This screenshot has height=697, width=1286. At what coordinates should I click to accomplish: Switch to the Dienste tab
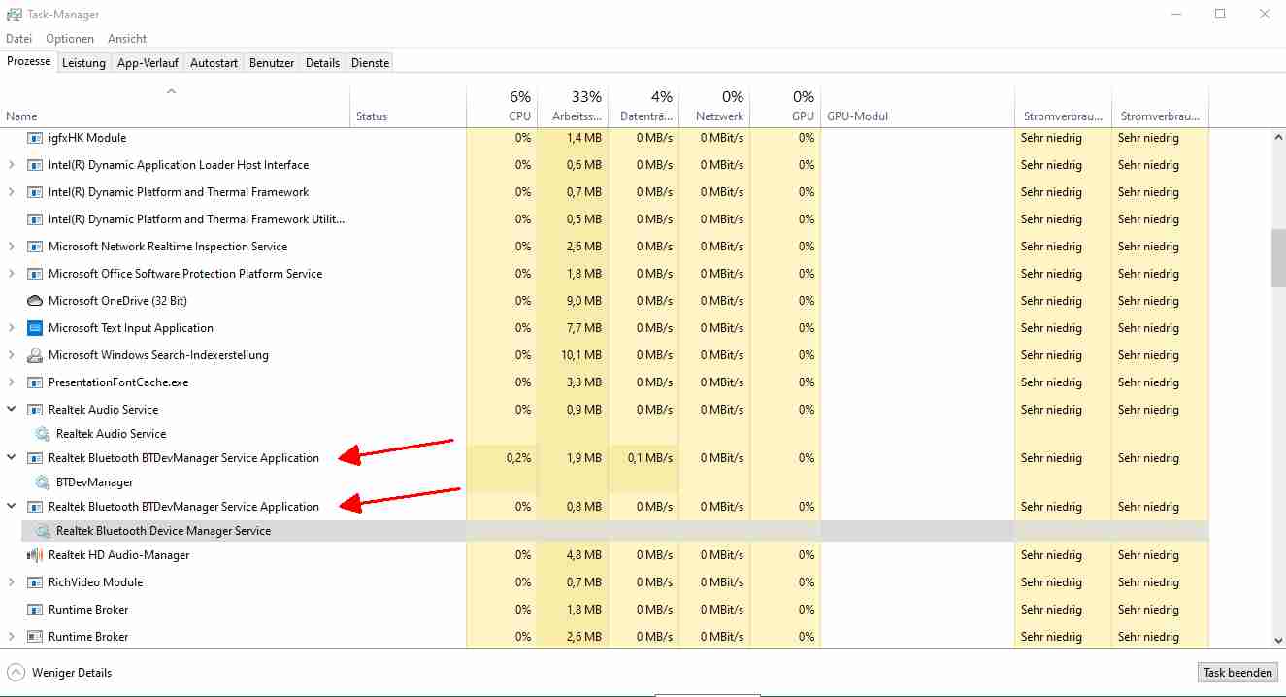pos(370,63)
